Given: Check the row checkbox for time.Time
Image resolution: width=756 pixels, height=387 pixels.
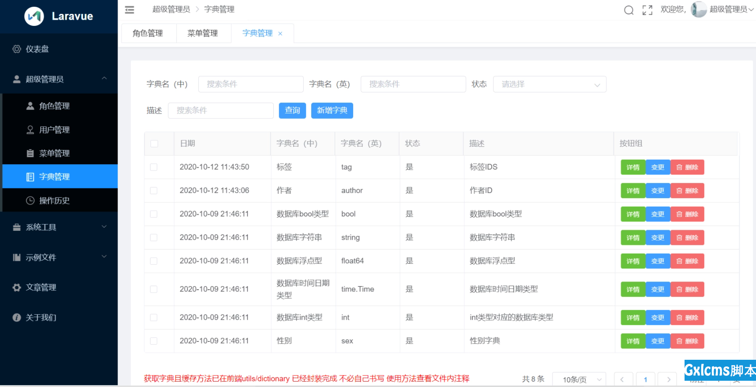Looking at the screenshot, I should pyautogui.click(x=154, y=289).
